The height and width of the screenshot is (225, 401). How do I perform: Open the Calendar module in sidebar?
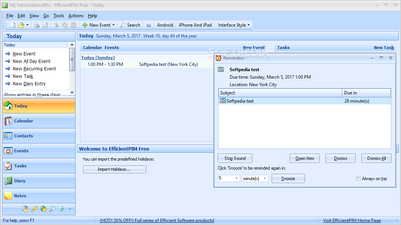[39, 121]
